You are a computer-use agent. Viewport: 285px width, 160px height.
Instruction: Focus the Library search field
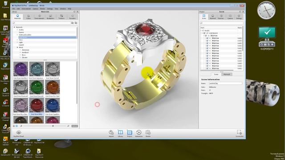[41, 23]
